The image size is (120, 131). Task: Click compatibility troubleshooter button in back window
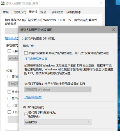click(x=12, y=31)
